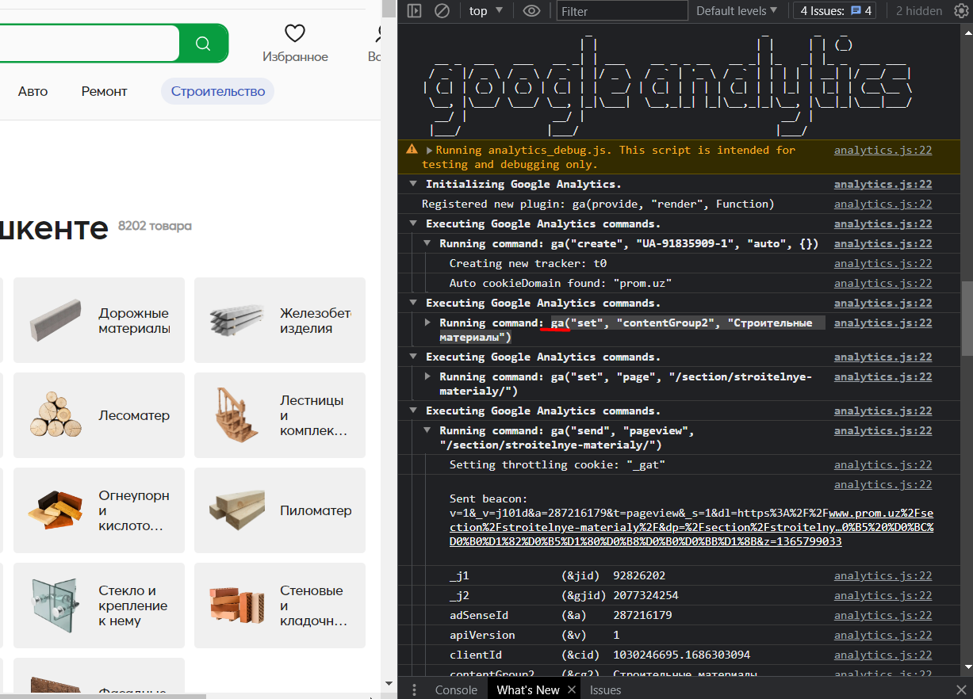973x699 pixels.
Task: Select the Строительство category tab
Action: 218,91
